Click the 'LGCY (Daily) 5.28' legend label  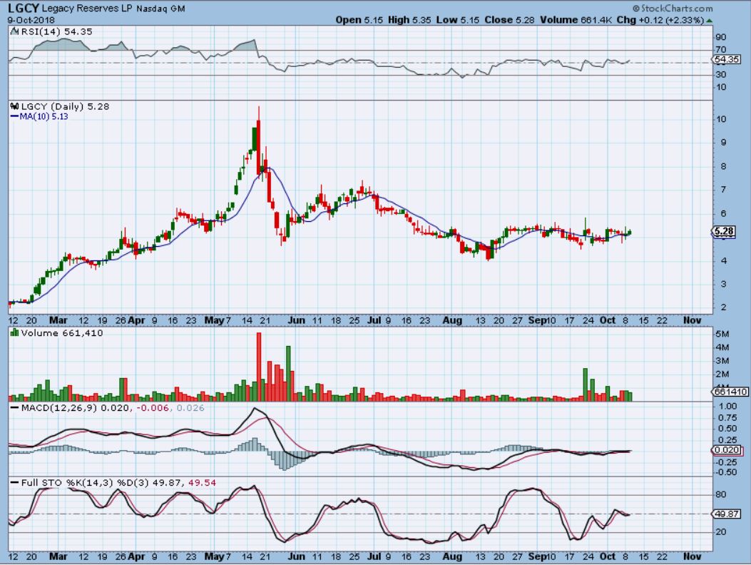click(x=65, y=106)
